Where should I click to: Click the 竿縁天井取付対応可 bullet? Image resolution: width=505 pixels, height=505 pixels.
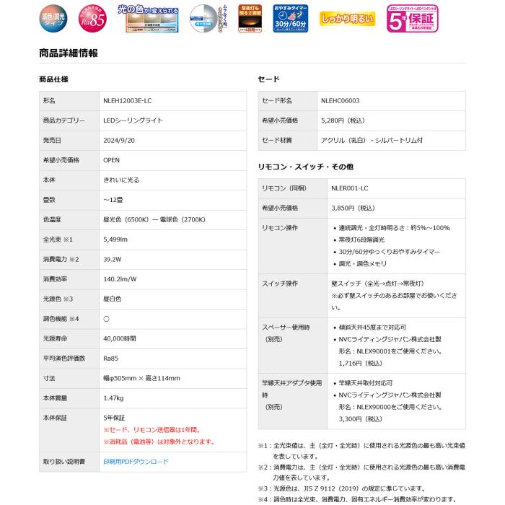tap(366, 383)
